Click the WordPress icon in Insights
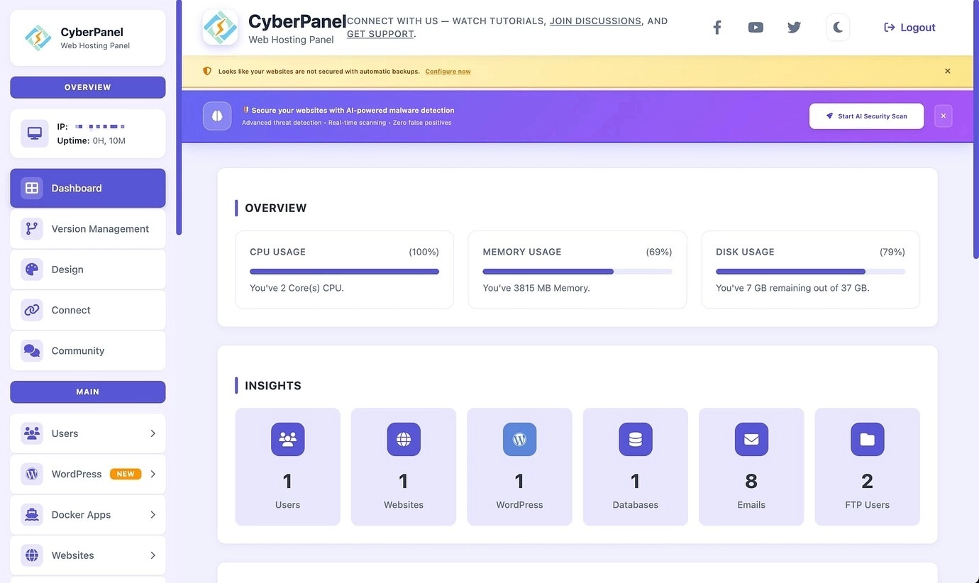979x583 pixels. 519,439
